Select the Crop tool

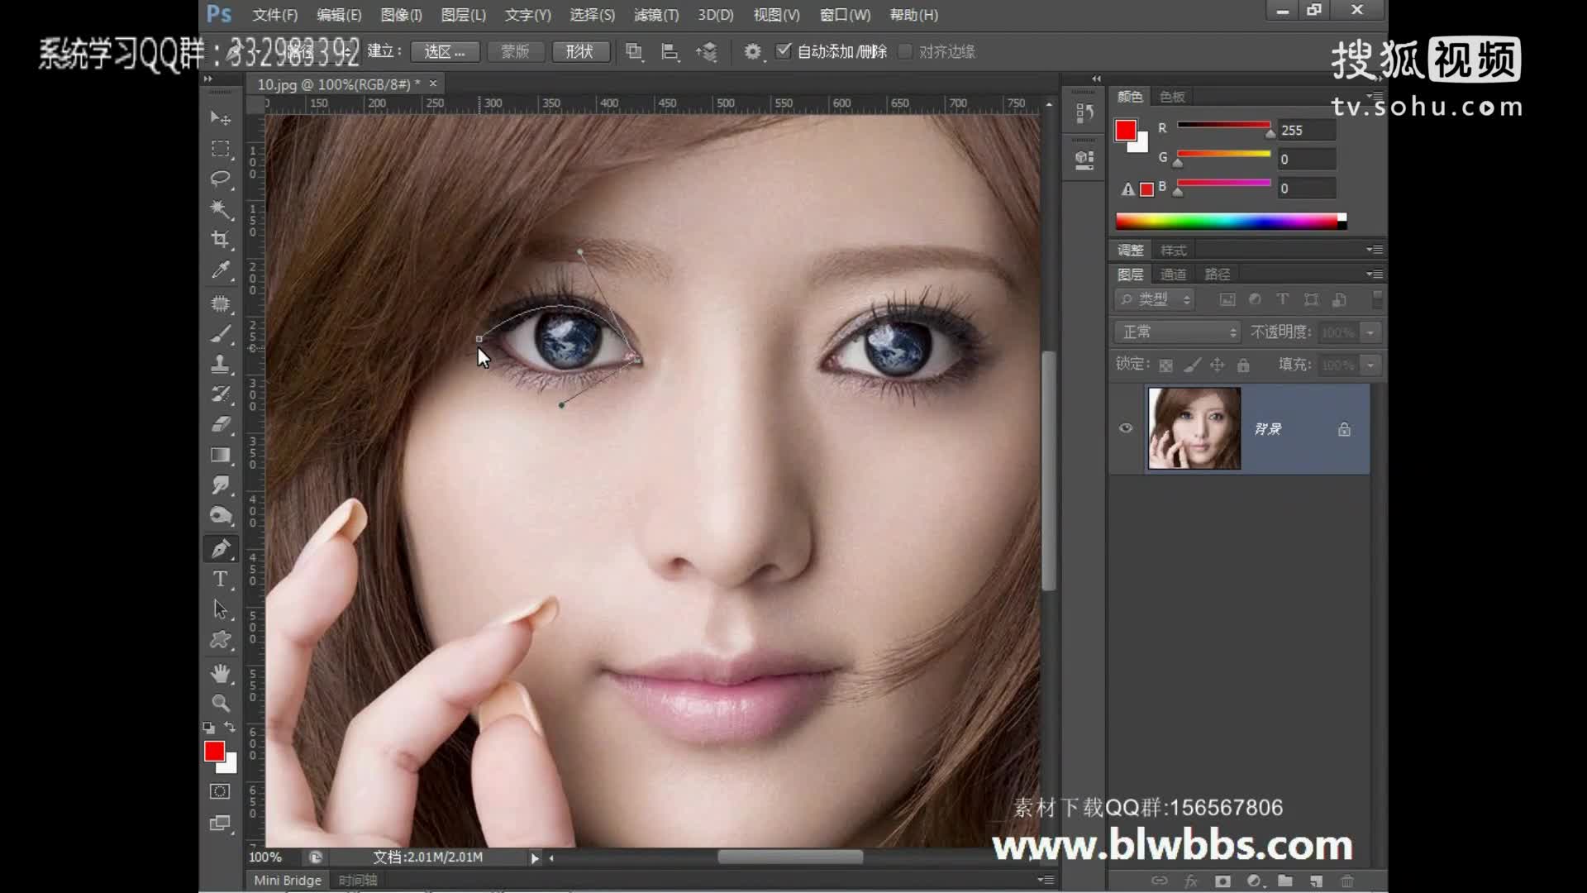pos(220,240)
